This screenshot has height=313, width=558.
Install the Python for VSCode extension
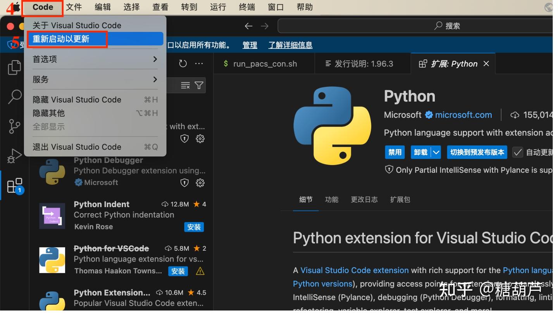[x=178, y=271]
